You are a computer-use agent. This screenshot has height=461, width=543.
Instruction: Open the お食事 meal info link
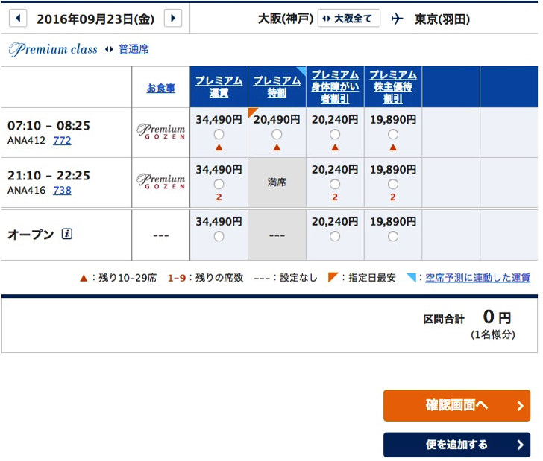[160, 88]
